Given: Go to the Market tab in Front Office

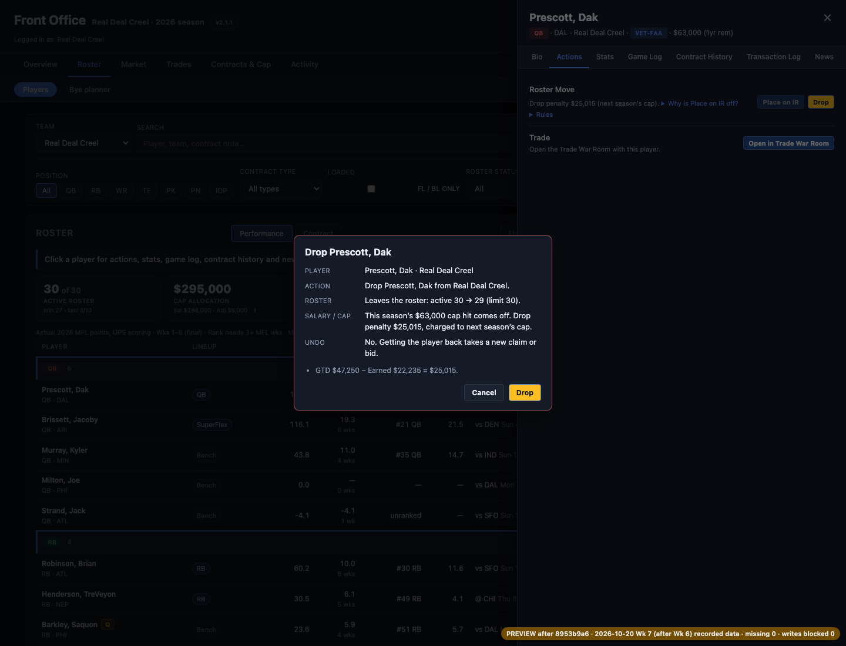Looking at the screenshot, I should click(133, 65).
